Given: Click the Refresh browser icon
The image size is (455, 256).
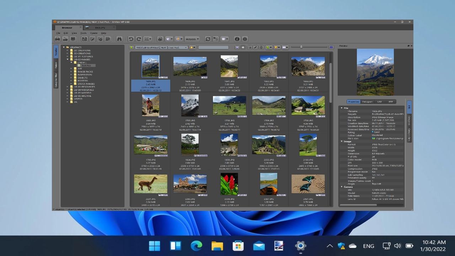Looking at the screenshot, I should [x=208, y=39].
